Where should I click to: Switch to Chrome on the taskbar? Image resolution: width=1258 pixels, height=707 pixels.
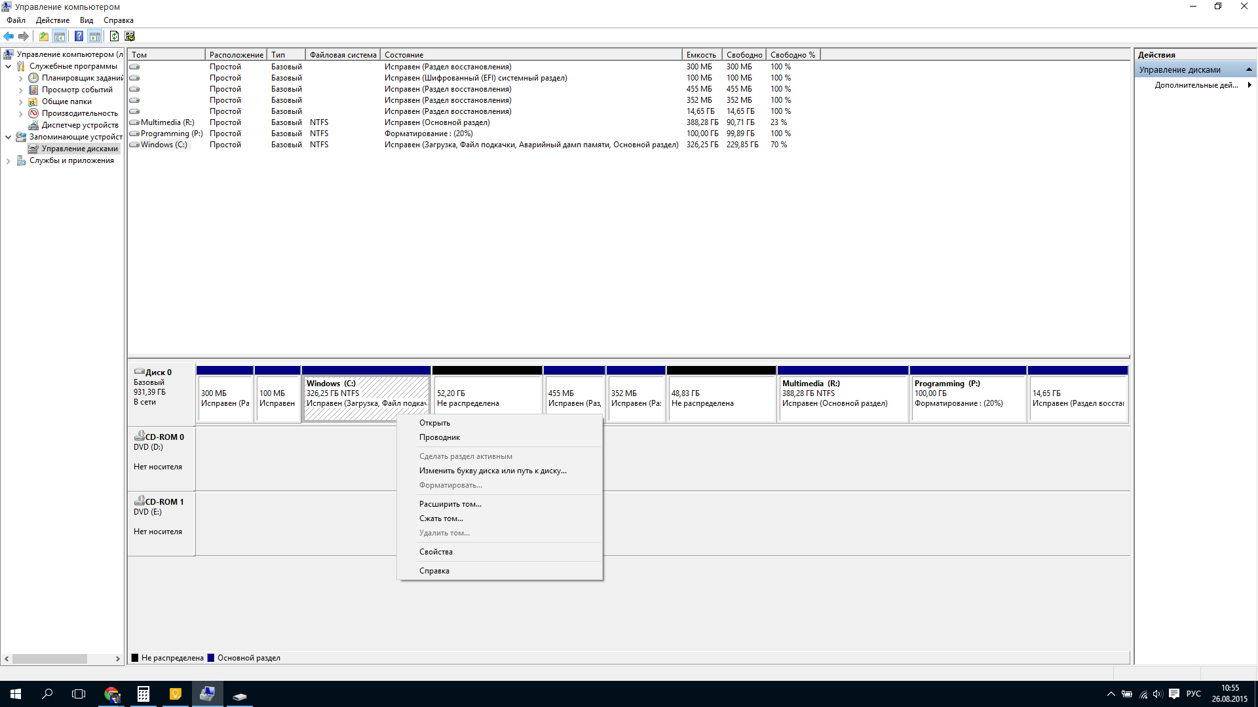click(x=112, y=694)
